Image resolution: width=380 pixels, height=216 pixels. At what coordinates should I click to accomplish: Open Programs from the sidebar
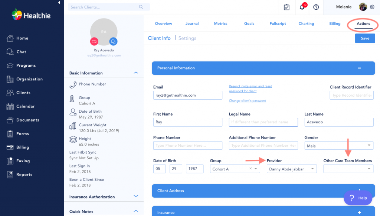10,65
